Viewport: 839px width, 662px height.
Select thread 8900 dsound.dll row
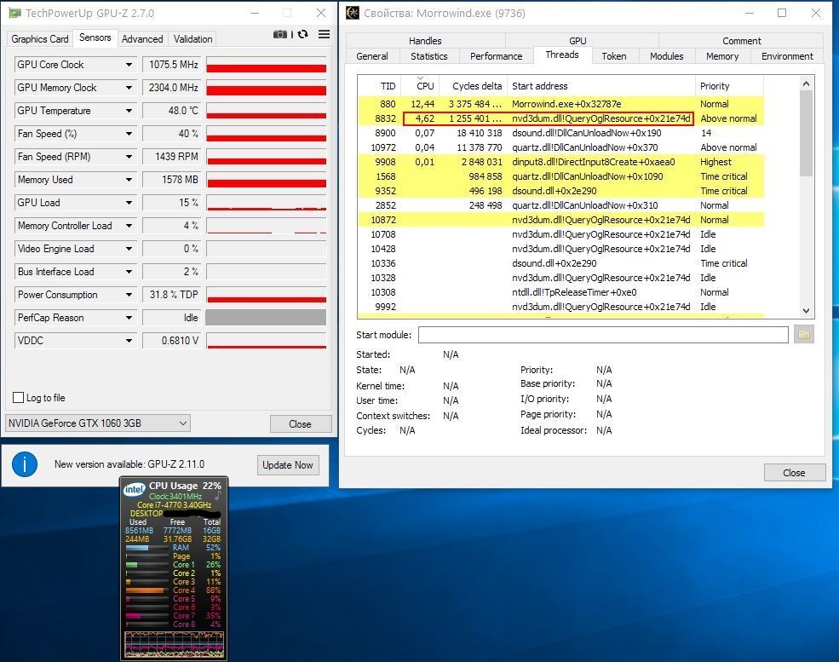coord(560,133)
